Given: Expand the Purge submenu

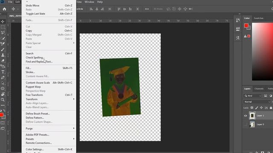Looking at the screenshot, I should tap(49, 128).
